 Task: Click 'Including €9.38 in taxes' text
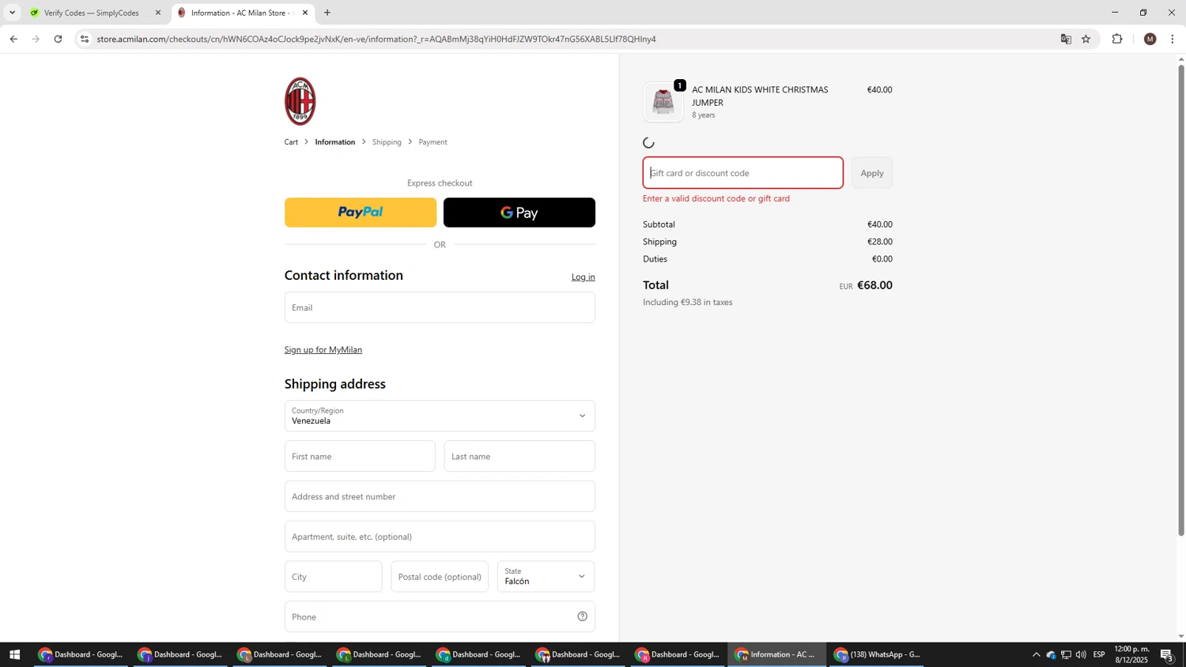click(688, 302)
